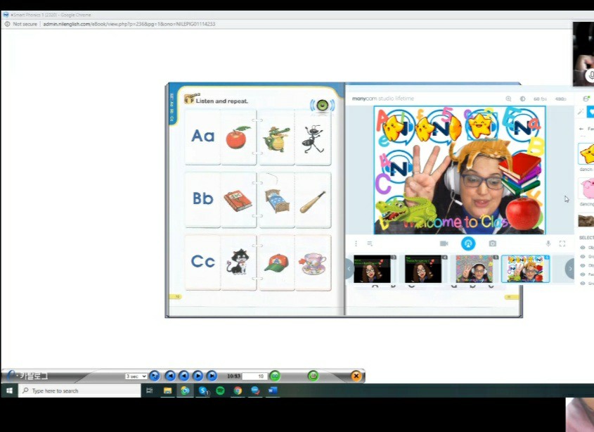This screenshot has height=432, width=594.
Task: Click the red book picture card
Action: [x=239, y=200]
